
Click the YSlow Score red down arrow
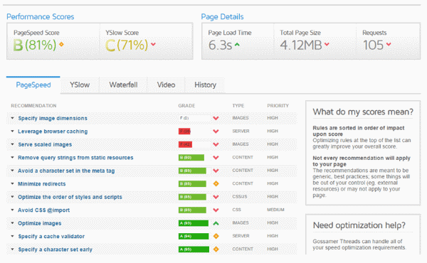pos(153,44)
